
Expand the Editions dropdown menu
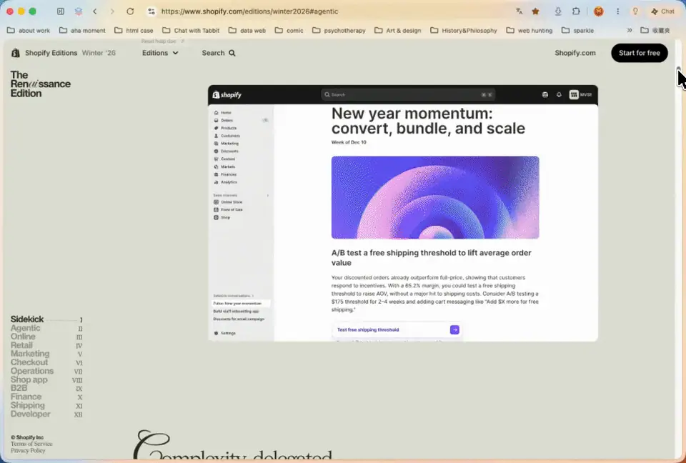click(160, 53)
